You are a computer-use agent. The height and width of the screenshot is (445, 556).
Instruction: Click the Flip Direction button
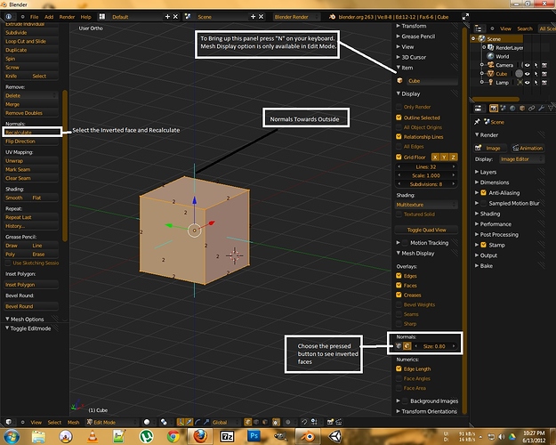(x=31, y=142)
